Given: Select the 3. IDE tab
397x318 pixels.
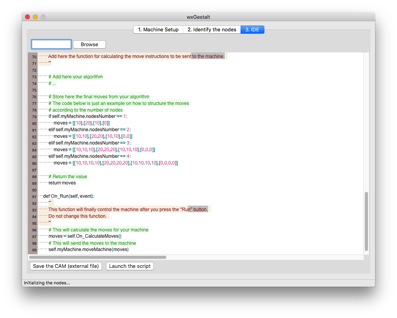Looking at the screenshot, I should coord(252,30).
